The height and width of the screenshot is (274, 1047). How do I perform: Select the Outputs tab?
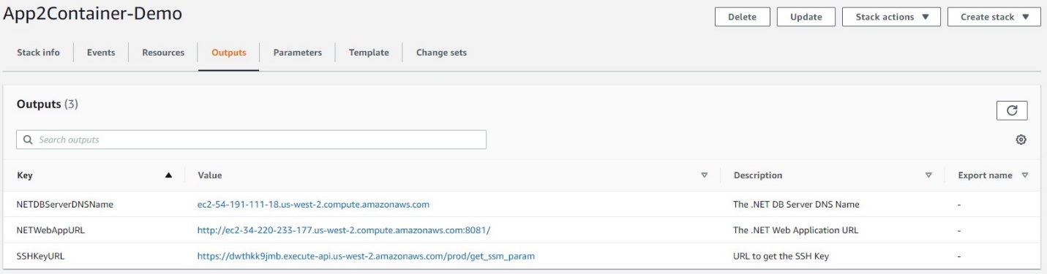[229, 53]
